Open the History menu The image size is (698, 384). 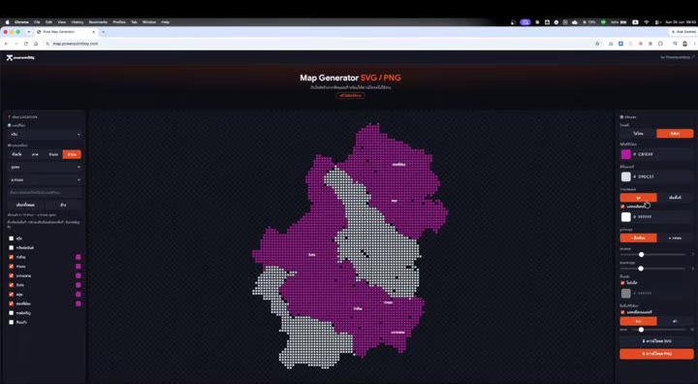coord(77,22)
